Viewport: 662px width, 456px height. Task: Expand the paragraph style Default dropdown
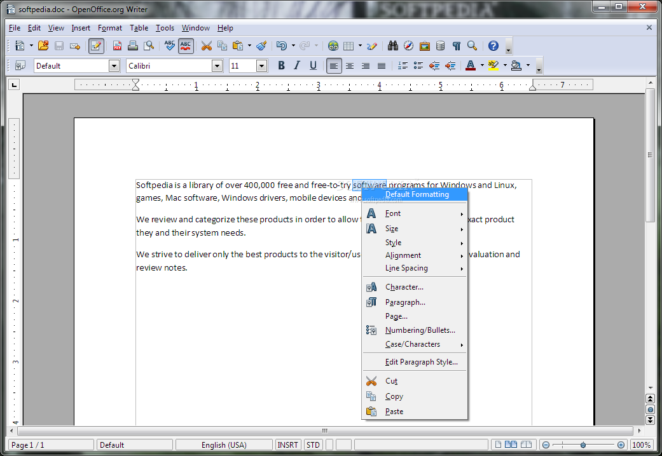point(114,65)
